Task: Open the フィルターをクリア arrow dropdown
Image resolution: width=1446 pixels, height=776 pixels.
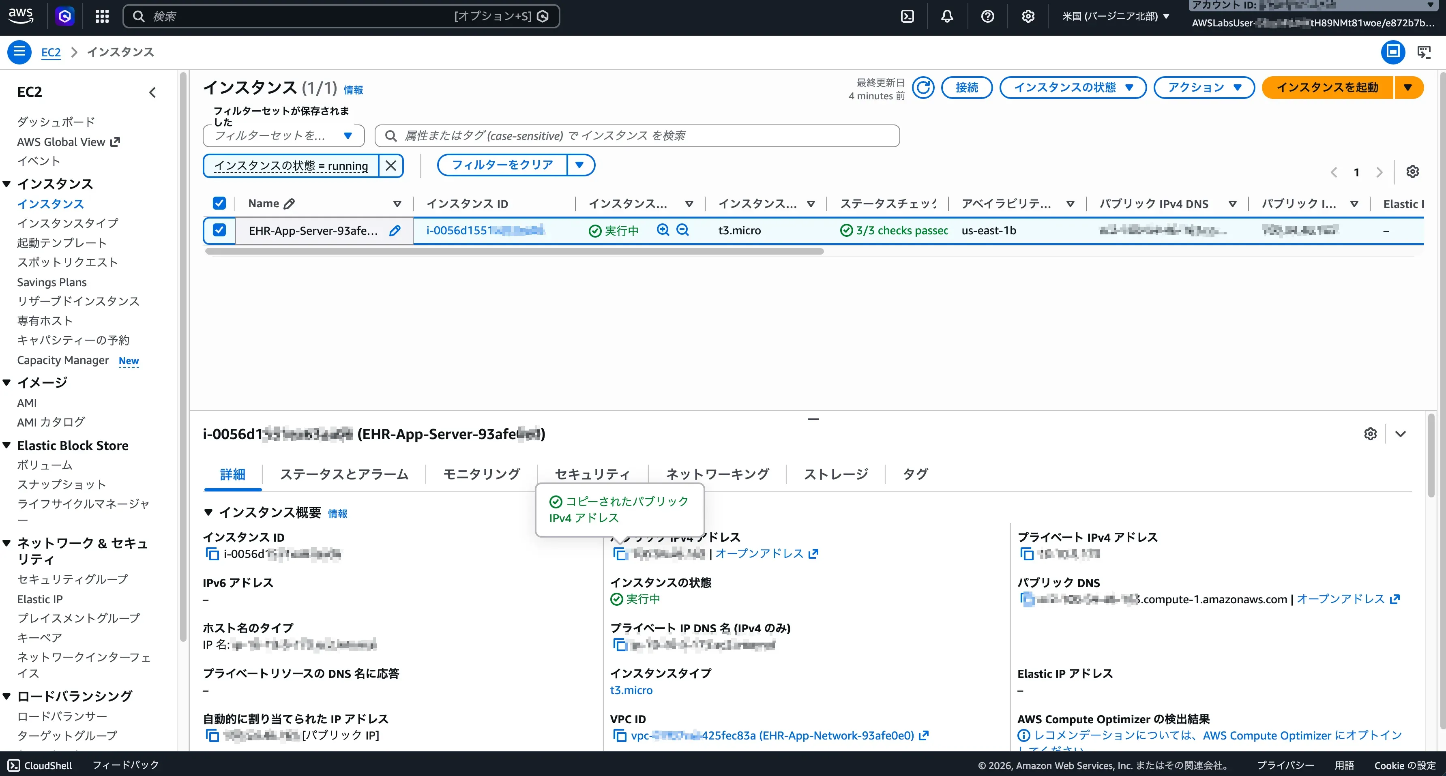Action: point(580,165)
